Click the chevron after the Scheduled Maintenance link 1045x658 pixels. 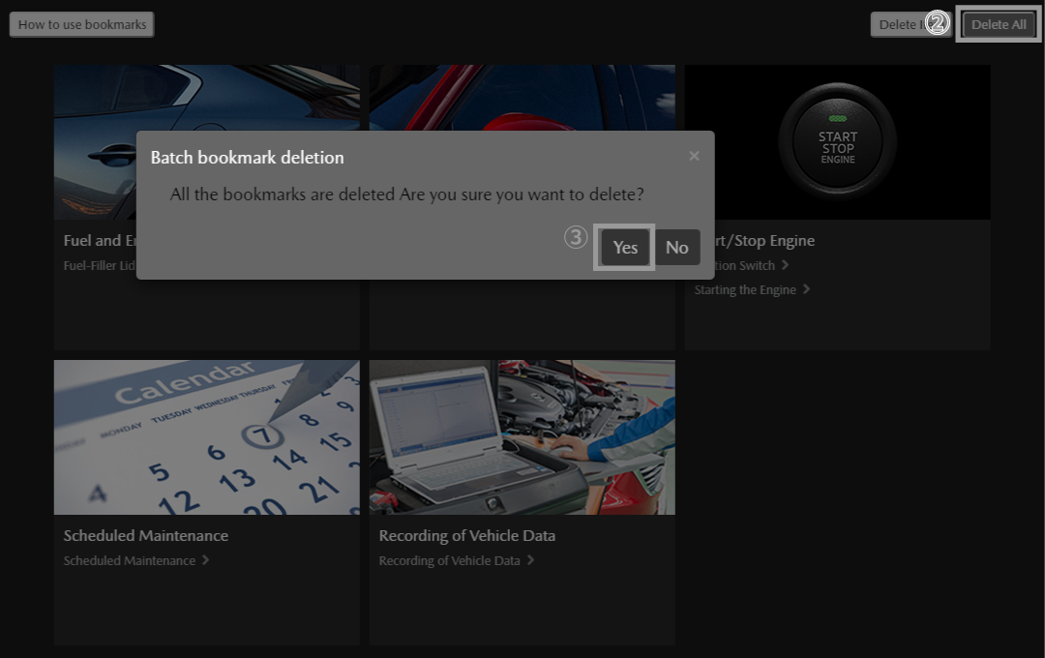[205, 560]
